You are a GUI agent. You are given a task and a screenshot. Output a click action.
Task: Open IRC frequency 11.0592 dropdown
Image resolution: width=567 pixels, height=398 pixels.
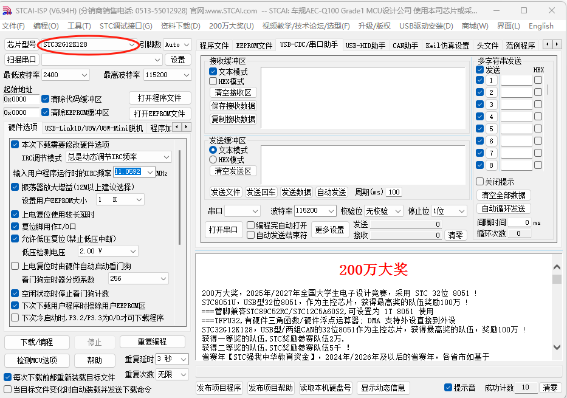click(x=150, y=173)
